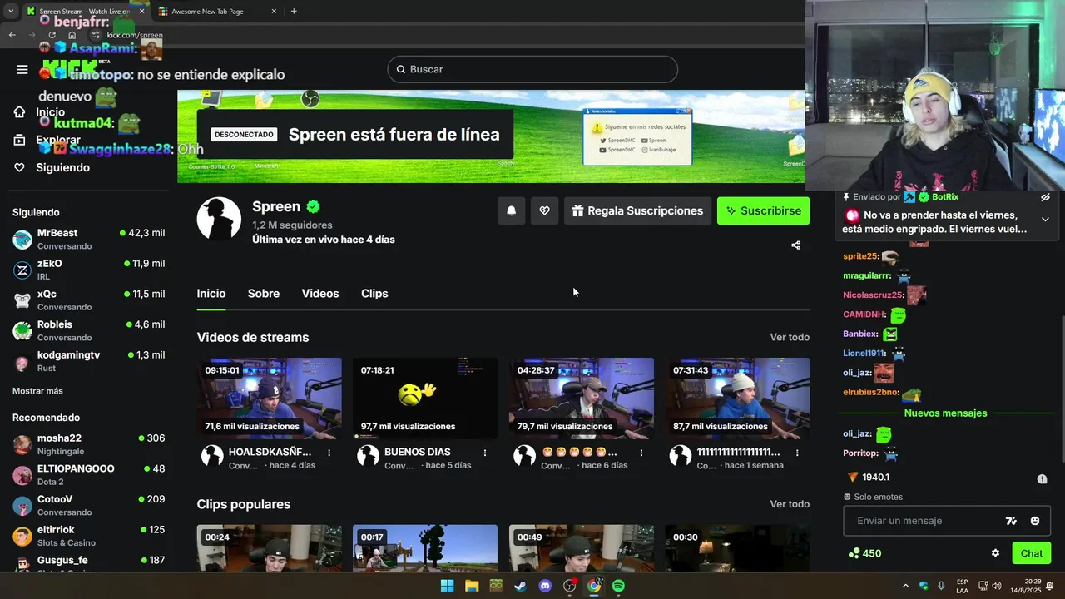The image size is (1065, 599).
Task: Click the taskbar volume speaker icon
Action: [997, 586]
